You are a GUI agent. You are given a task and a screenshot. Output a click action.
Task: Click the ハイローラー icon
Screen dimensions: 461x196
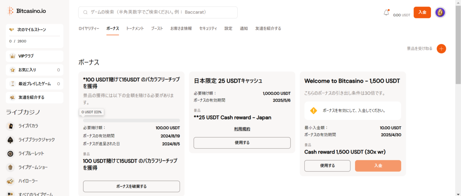tap(10, 181)
